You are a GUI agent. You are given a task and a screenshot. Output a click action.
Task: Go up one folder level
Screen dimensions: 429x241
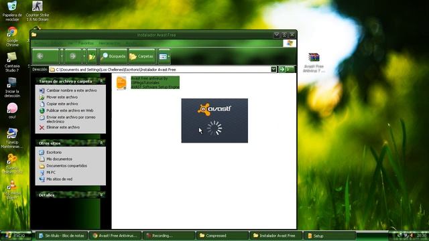click(x=92, y=56)
